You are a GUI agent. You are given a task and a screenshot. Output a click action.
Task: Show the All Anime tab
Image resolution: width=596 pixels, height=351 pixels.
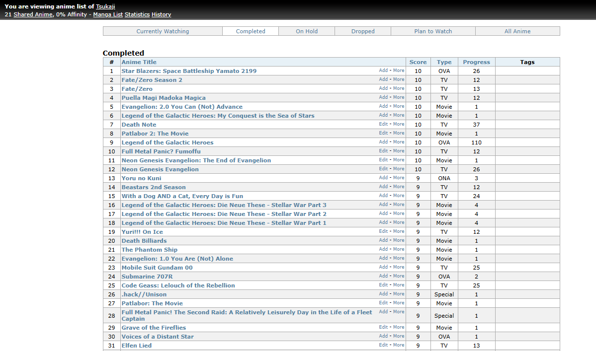click(517, 31)
